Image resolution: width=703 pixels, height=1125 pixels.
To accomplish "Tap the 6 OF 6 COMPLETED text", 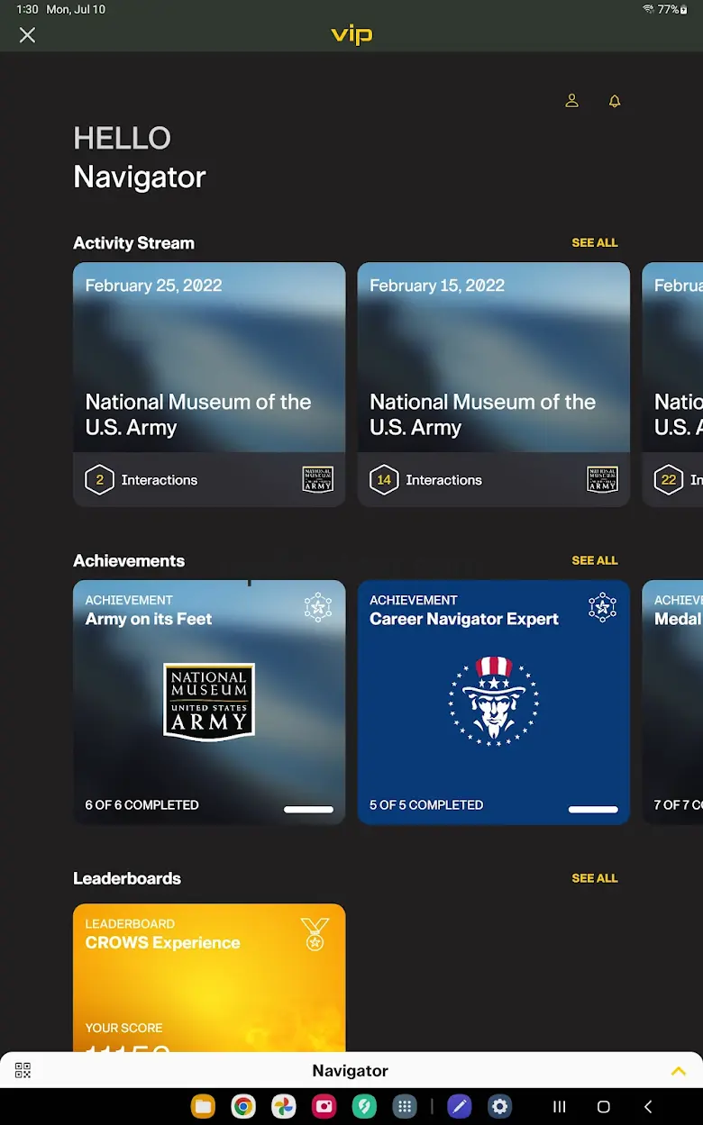I will click(x=142, y=805).
